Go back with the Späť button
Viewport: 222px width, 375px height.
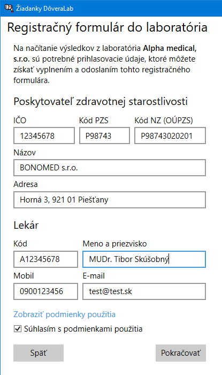pos(39,353)
